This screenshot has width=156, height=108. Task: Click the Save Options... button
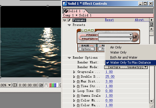coord(86,49)
